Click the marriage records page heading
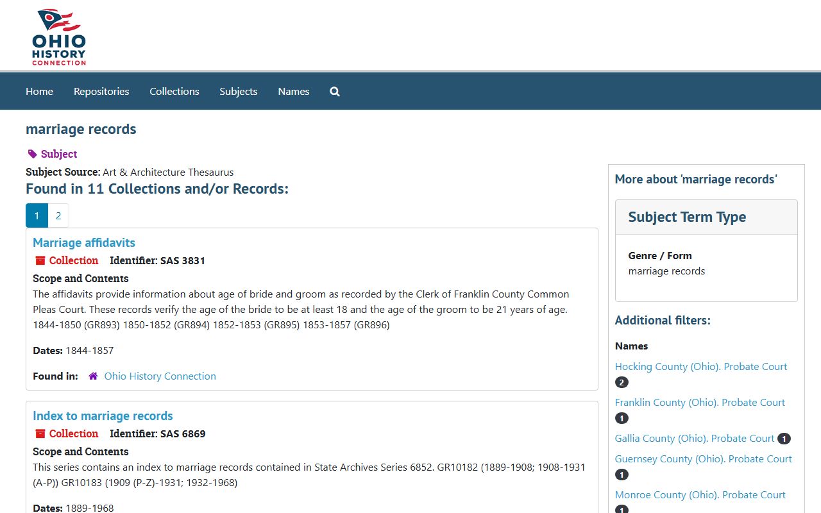 (x=81, y=129)
